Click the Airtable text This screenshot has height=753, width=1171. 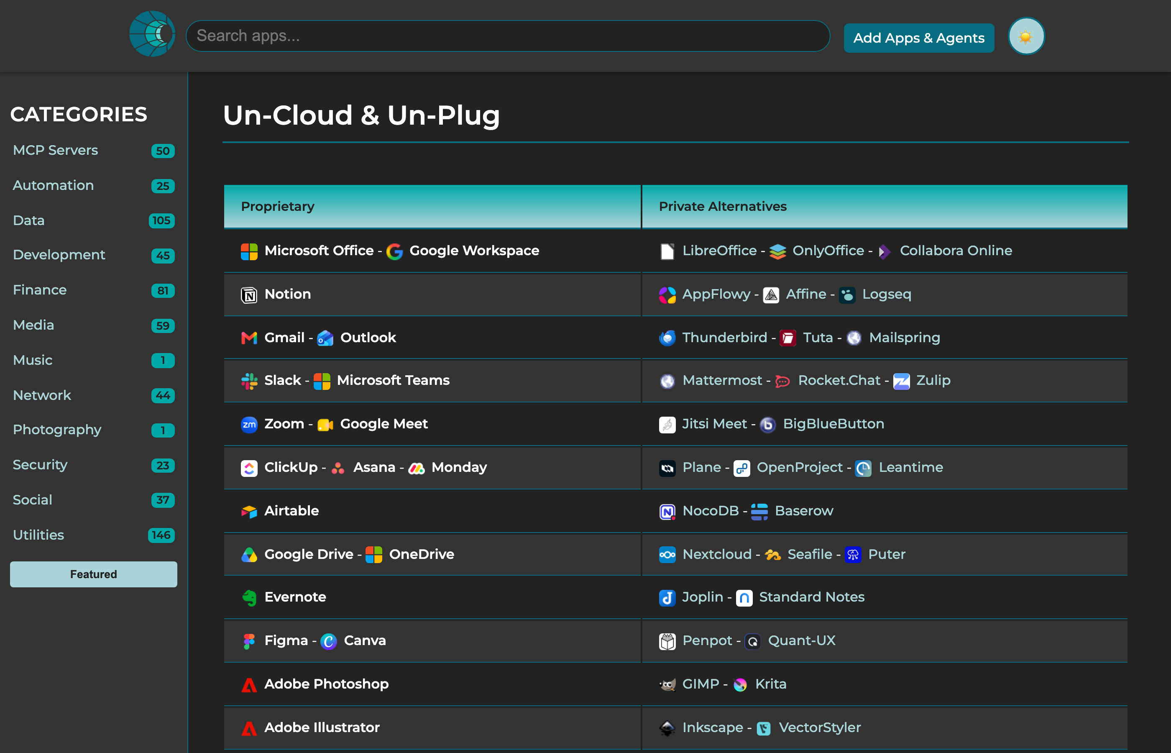click(291, 510)
